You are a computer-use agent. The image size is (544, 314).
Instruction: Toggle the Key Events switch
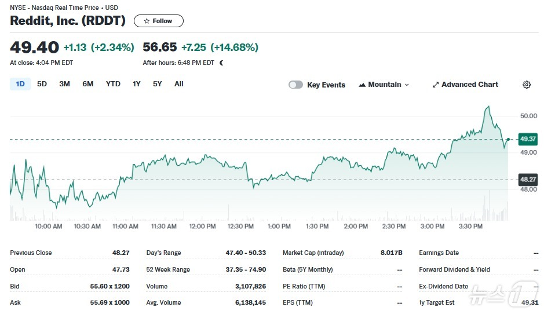pyautogui.click(x=295, y=85)
